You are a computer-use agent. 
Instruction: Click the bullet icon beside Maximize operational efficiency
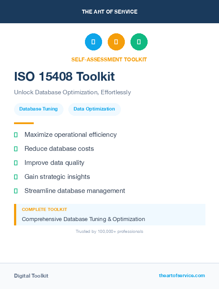coord(16,135)
